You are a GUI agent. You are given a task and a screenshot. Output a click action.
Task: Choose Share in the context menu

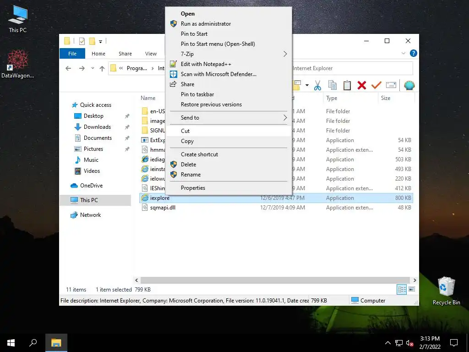coord(229,84)
